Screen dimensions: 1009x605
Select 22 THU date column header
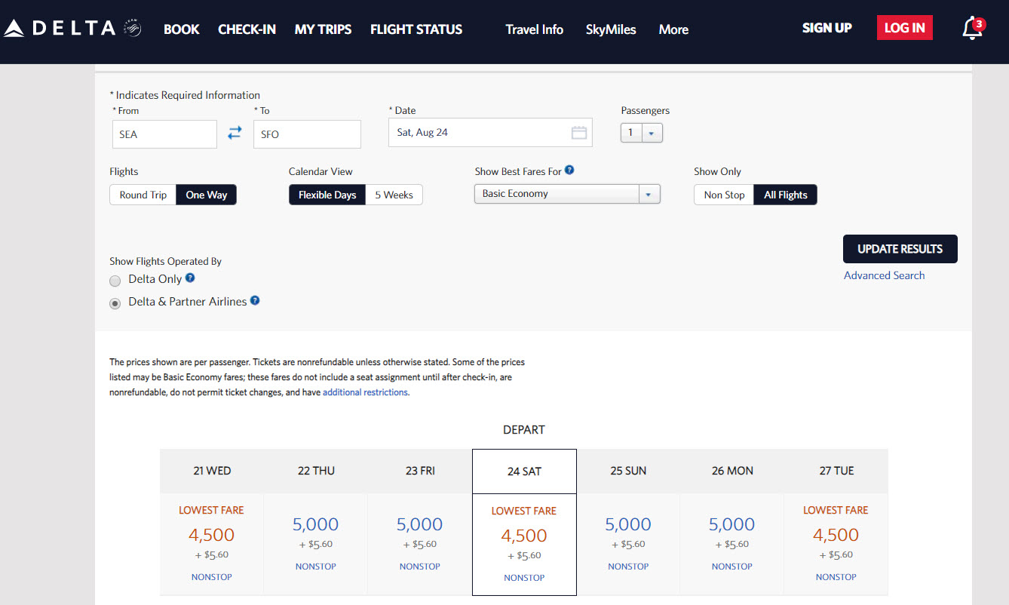point(316,471)
